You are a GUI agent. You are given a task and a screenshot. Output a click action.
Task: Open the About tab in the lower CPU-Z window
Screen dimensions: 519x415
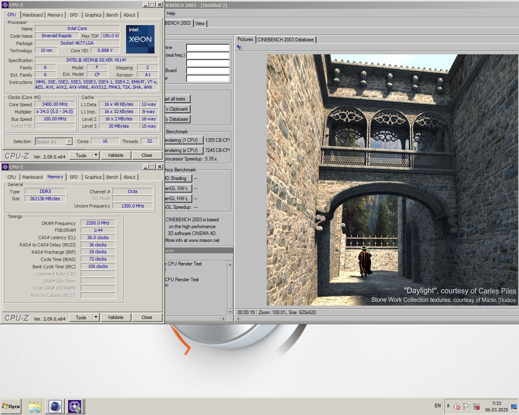(x=129, y=177)
